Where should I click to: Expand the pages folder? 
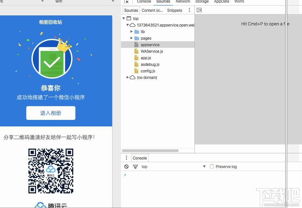point(131,38)
